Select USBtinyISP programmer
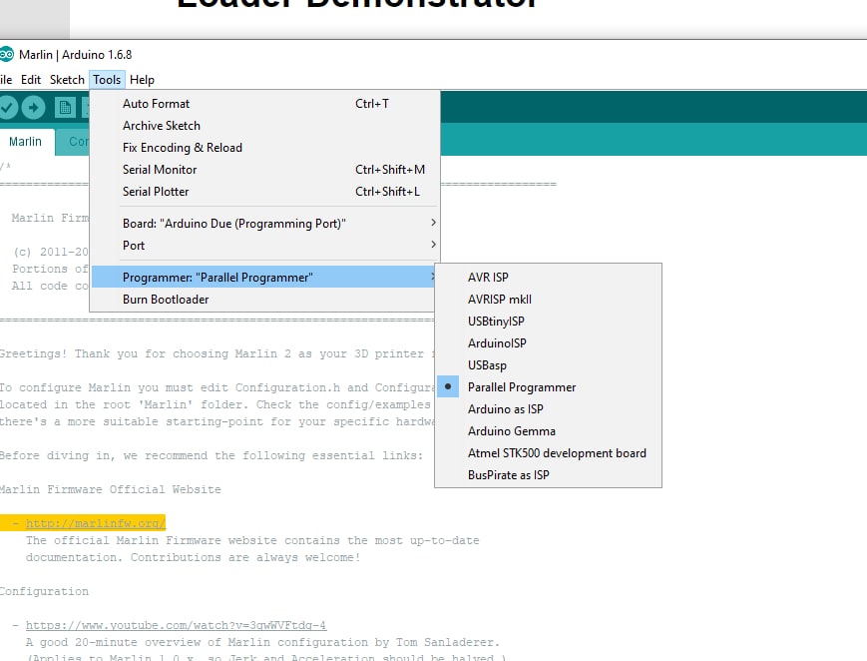This screenshot has height=661, width=867. [x=548, y=322]
